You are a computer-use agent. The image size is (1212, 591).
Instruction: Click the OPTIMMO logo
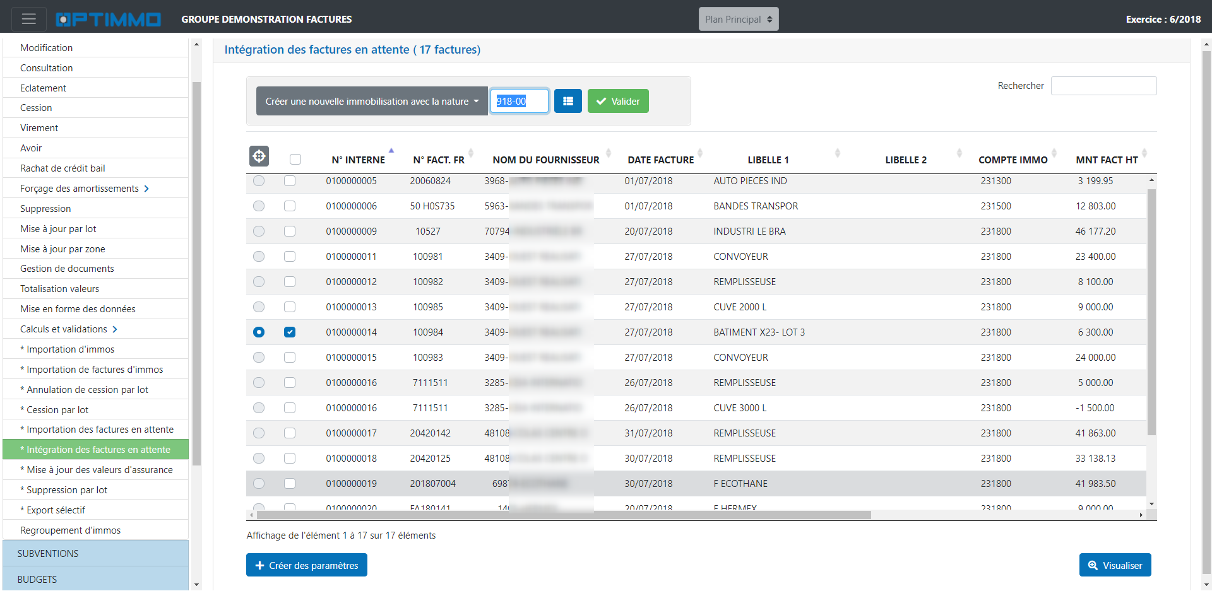(x=108, y=20)
